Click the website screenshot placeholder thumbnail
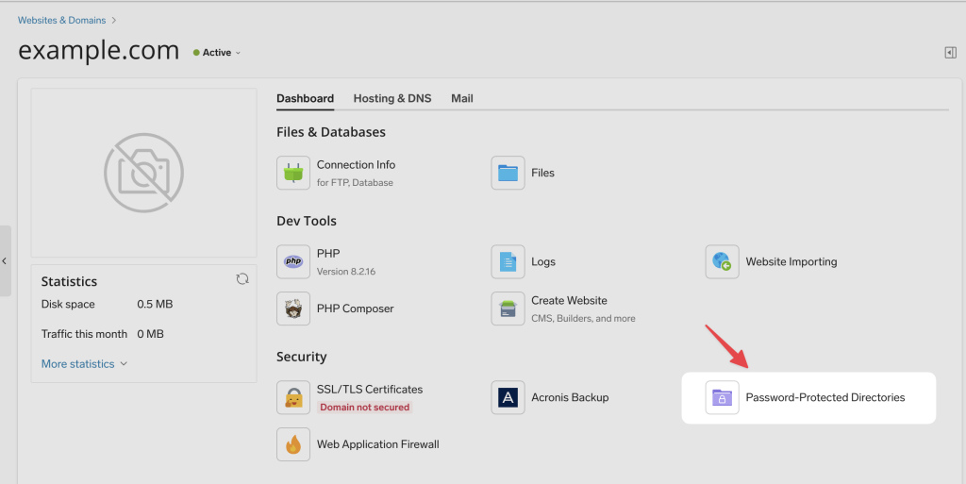The height and width of the screenshot is (484, 966). [143, 173]
